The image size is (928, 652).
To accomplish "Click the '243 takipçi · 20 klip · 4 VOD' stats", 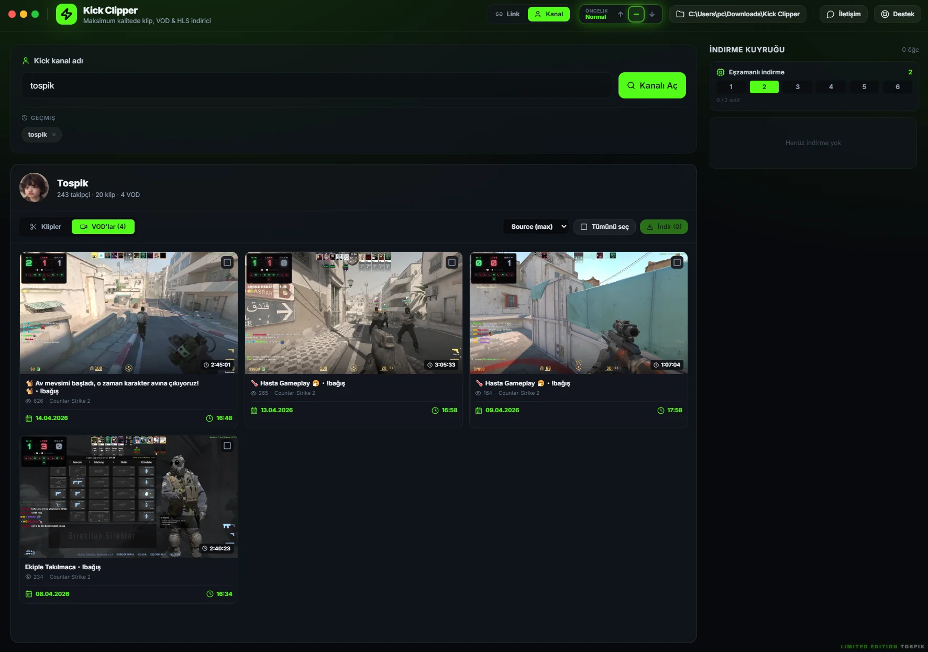I will (98, 195).
